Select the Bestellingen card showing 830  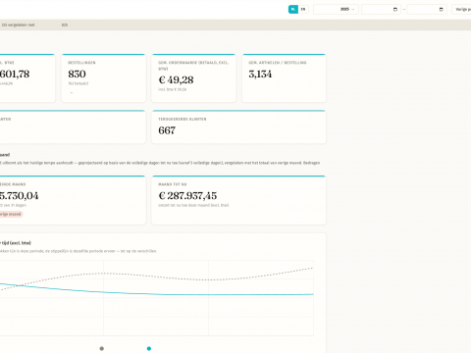[104, 78]
